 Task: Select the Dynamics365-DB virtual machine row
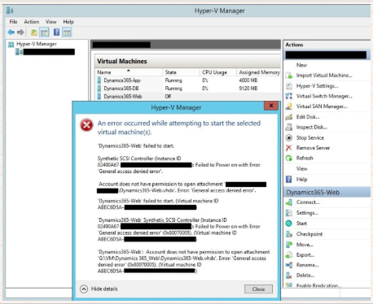coord(188,89)
